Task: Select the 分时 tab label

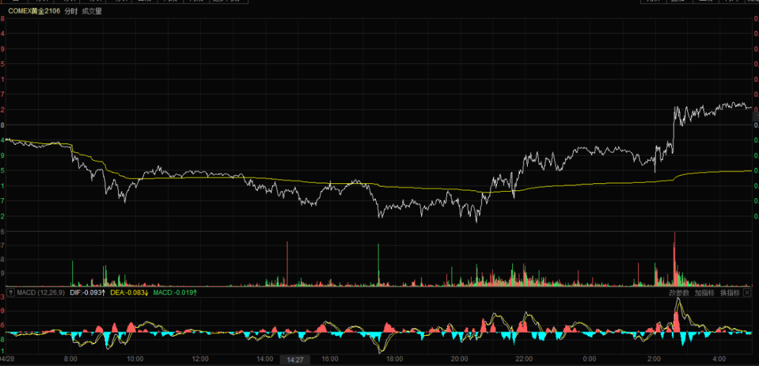Action: 71,11
